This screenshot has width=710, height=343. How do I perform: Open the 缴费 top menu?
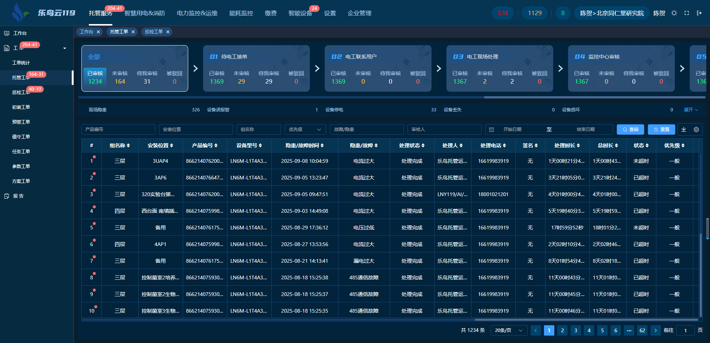[271, 13]
